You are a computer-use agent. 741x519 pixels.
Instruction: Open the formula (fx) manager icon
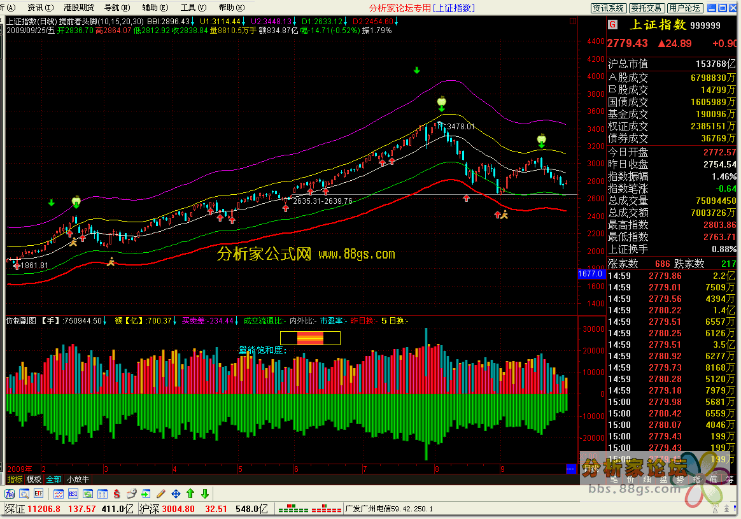[10, 494]
